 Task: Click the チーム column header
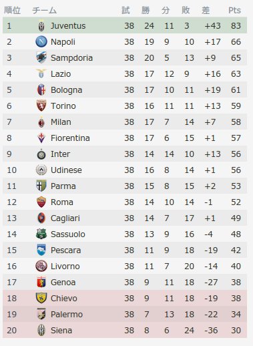[44, 11]
